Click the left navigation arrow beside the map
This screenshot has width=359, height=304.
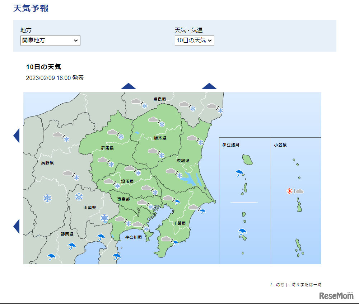pyautogui.click(x=17, y=136)
